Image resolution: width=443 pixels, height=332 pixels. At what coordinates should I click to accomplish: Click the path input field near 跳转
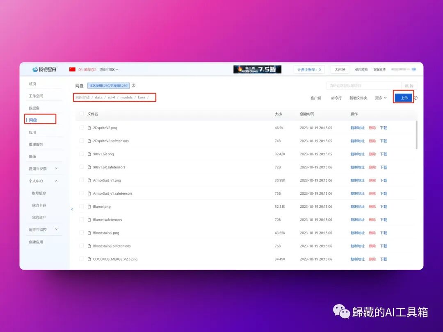(x=364, y=86)
